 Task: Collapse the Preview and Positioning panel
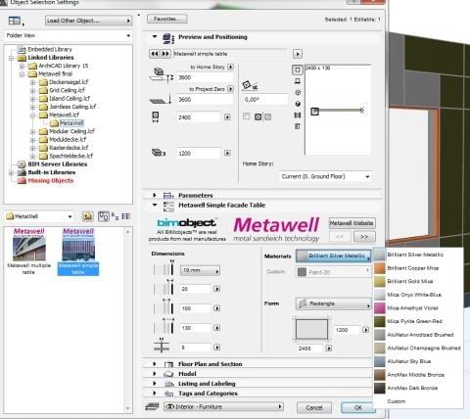coord(155,37)
